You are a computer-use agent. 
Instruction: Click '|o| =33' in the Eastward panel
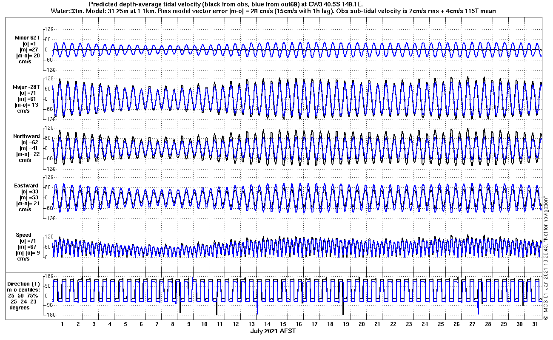[30, 192]
